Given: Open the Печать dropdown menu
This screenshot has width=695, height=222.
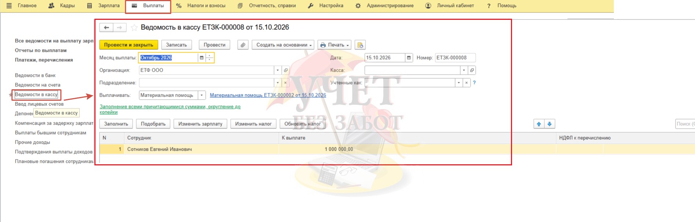Looking at the screenshot, I should point(334,45).
